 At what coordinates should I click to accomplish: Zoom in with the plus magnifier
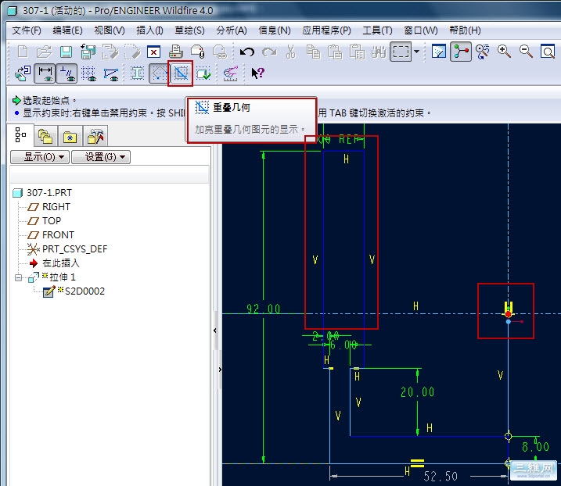(504, 52)
